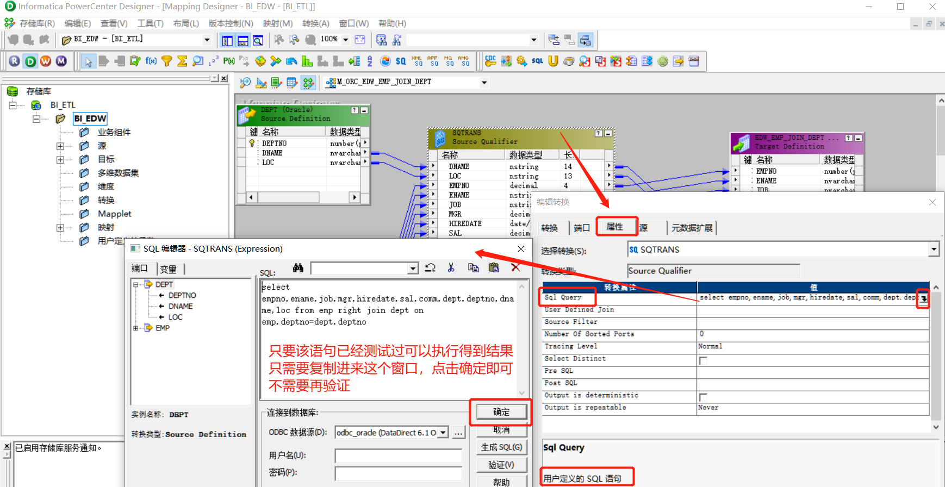This screenshot has width=945, height=487.
Task: Click the zoom-to-fit magnifier view icon
Action: click(258, 40)
